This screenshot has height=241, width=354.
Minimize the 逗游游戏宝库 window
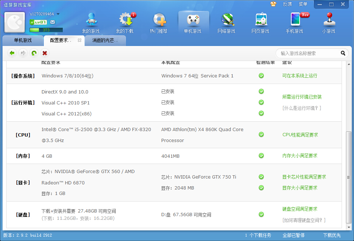pos(320,4)
